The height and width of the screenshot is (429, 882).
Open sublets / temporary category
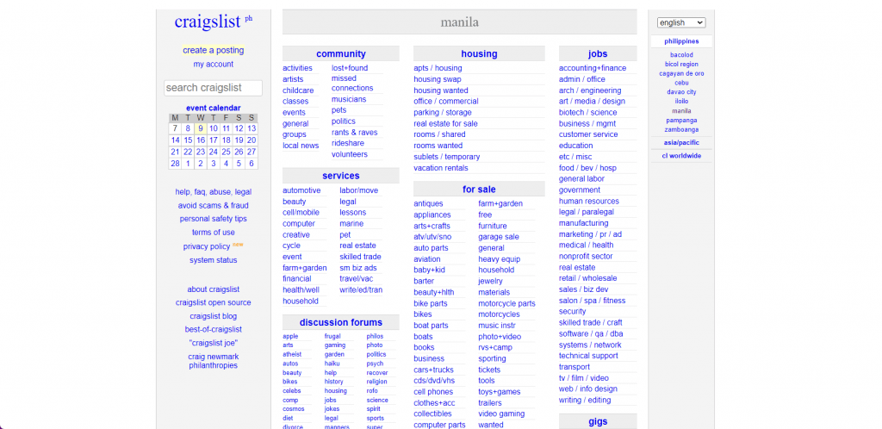[447, 157]
